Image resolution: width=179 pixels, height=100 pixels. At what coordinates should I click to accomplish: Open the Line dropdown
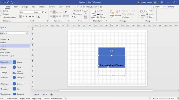101,14
